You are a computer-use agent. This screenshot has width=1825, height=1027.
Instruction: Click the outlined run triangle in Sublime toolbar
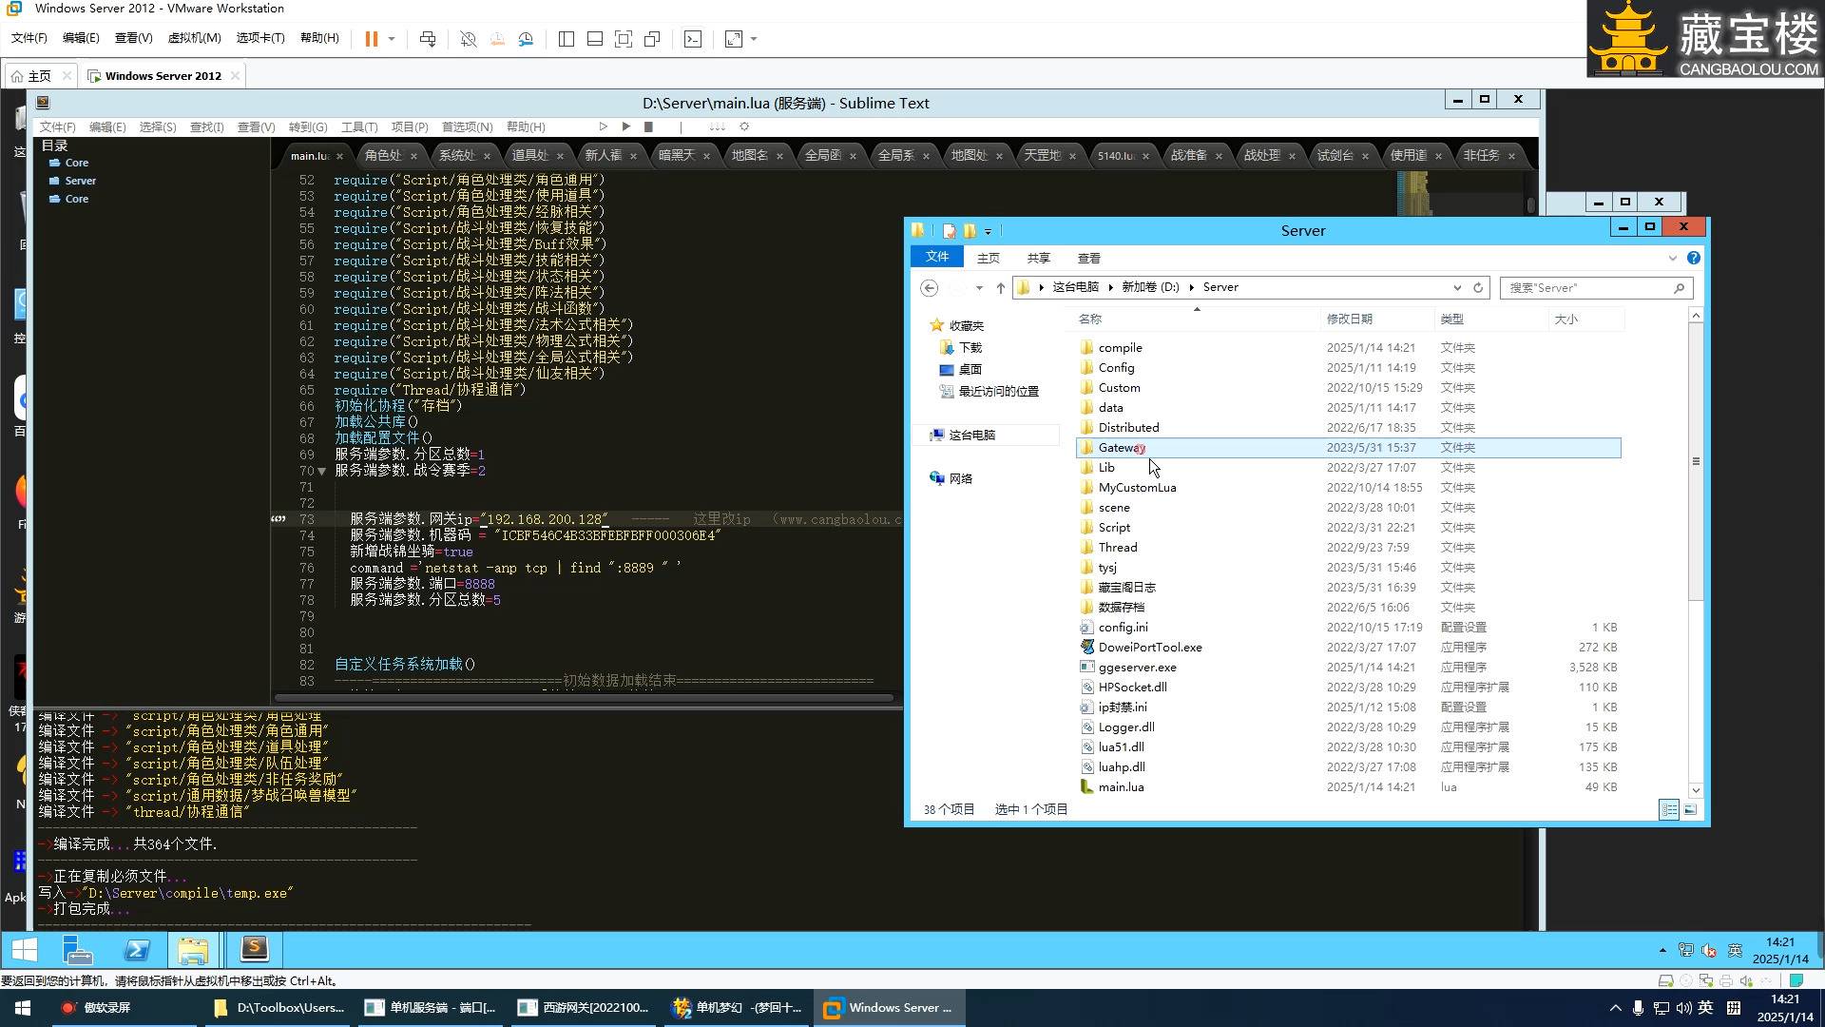(603, 126)
